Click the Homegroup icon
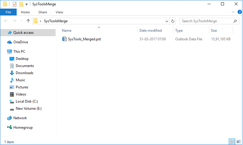The image size is (243, 145). (10, 127)
